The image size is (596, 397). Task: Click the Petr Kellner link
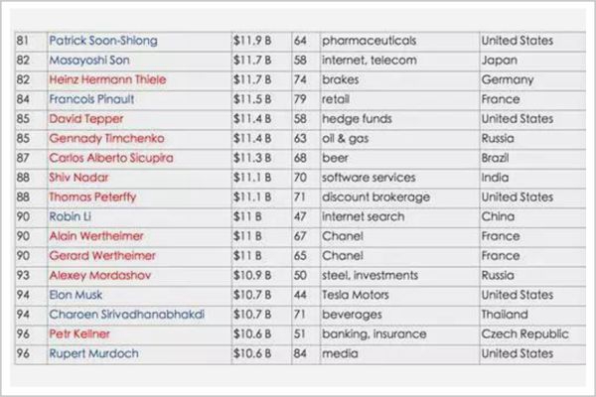coord(82,333)
